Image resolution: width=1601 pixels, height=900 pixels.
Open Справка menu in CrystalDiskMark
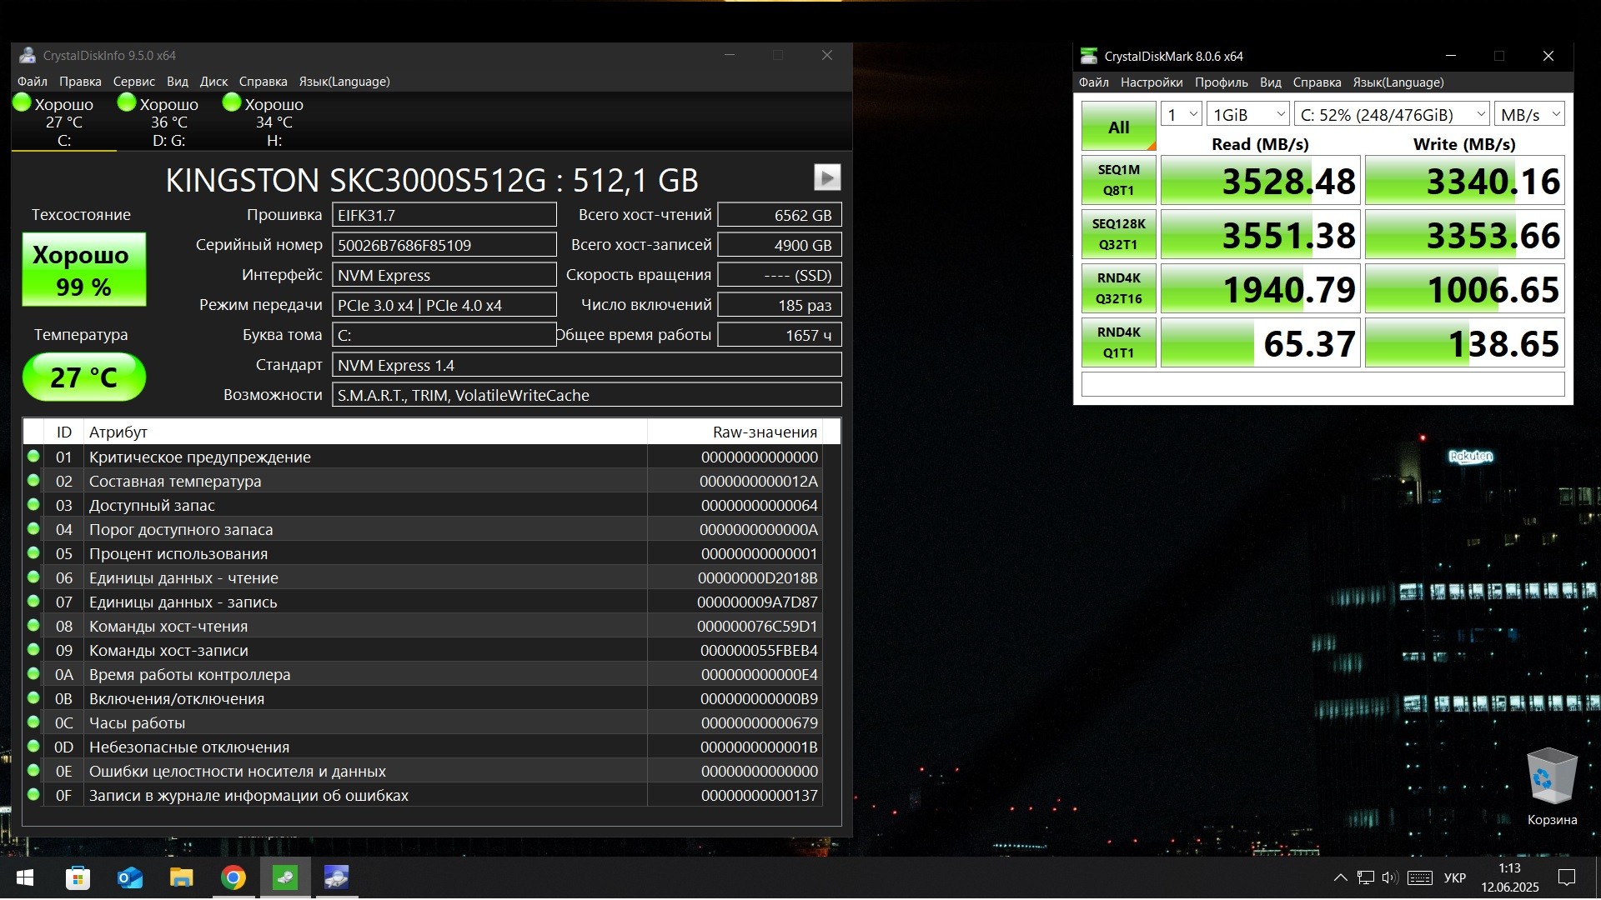pos(1317,82)
